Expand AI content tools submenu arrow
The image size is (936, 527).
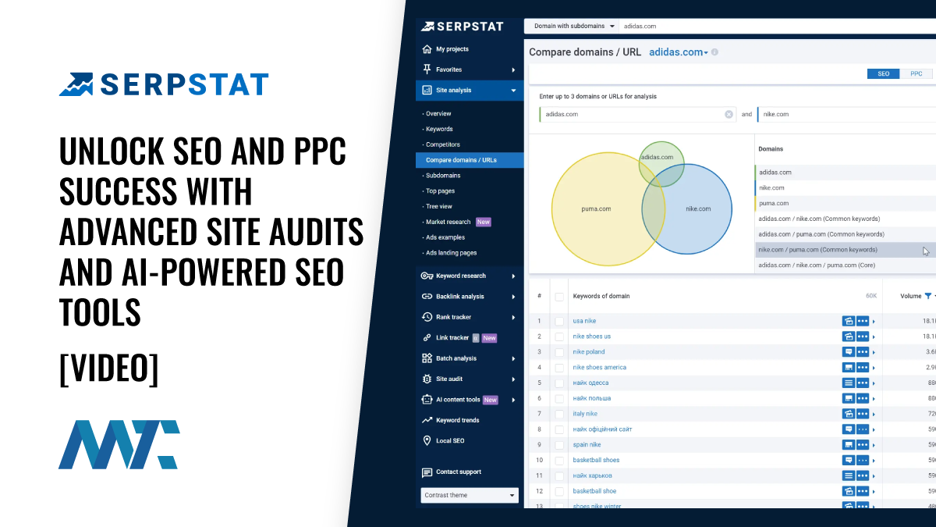(x=513, y=400)
